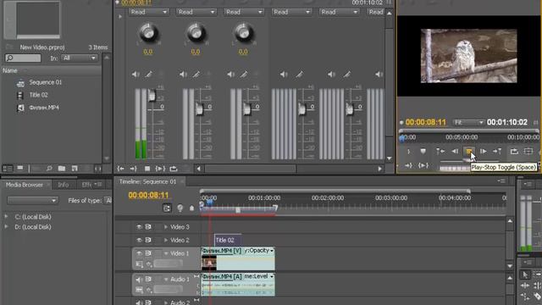The height and width of the screenshot is (305, 542).
Task: Mute second Audio Mixer channel
Action: (183, 74)
